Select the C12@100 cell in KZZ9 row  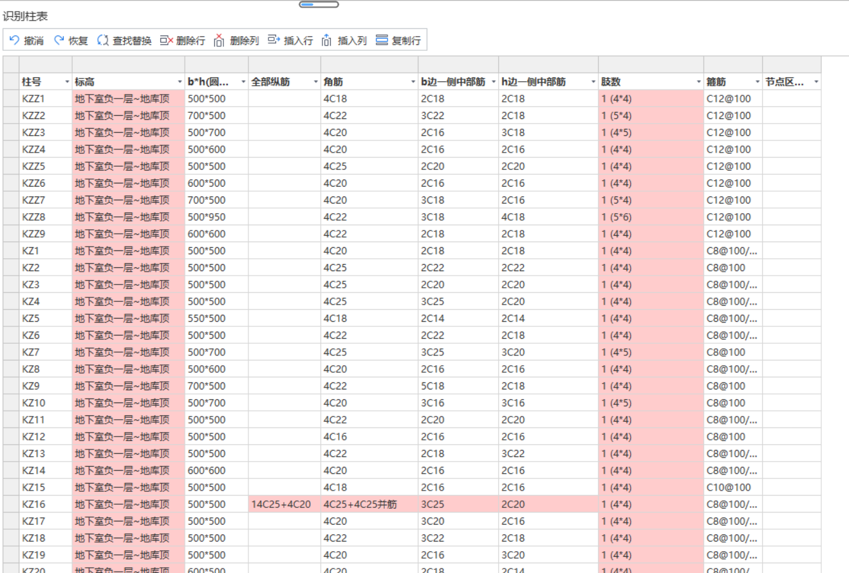point(733,234)
